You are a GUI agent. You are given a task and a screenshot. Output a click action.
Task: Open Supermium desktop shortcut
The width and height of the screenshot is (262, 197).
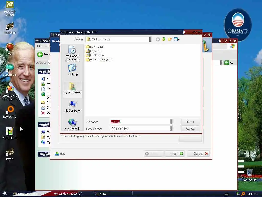(x=10, y=70)
